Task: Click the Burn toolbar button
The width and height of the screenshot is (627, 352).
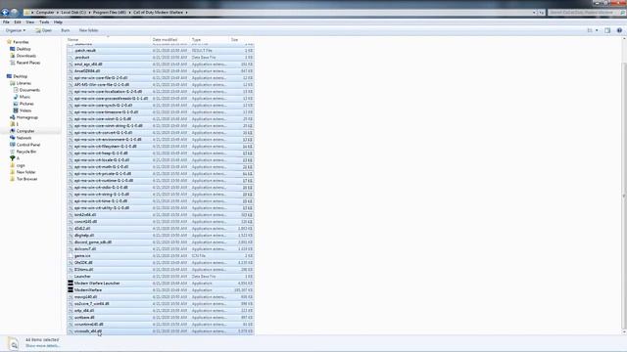Action: [66, 30]
